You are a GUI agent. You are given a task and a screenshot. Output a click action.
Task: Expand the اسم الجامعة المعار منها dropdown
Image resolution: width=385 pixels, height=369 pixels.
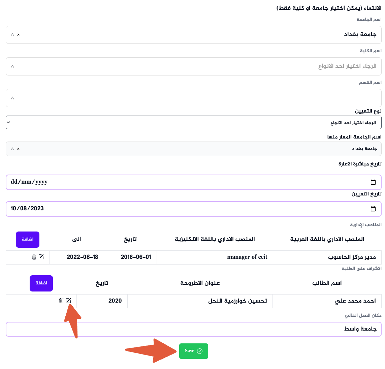12,149
